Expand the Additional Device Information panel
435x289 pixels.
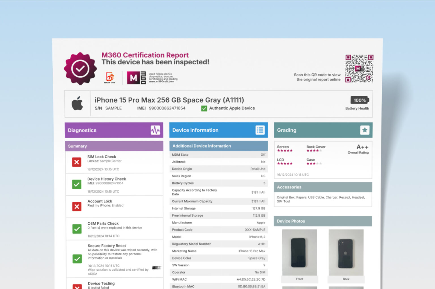coord(218,146)
